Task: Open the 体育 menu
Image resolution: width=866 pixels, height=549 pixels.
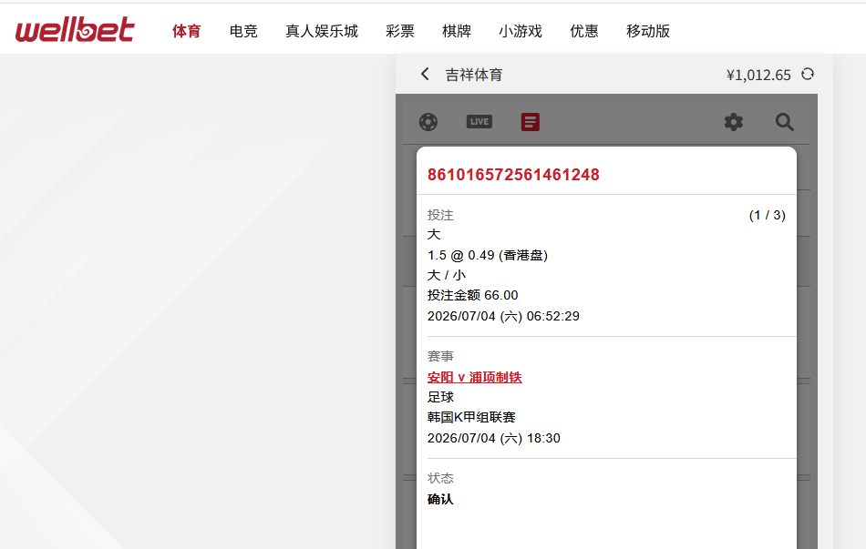Action: [186, 31]
